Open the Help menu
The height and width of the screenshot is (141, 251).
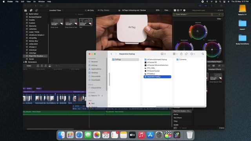49,2
